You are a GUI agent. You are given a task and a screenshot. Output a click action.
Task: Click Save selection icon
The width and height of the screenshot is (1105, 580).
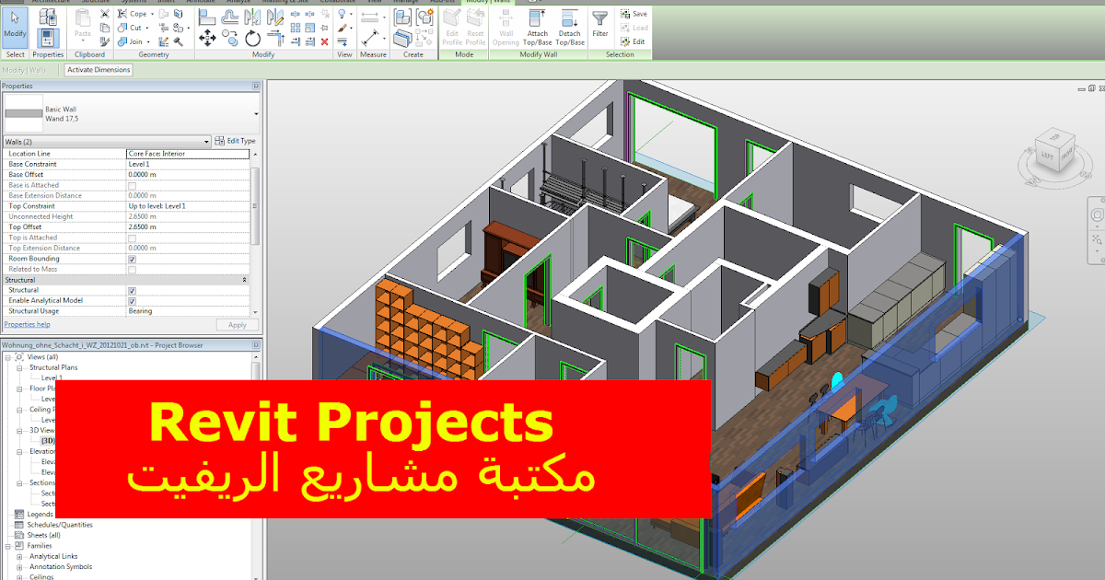[x=633, y=14]
